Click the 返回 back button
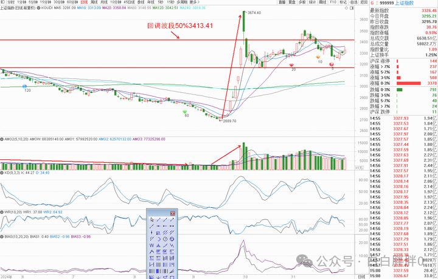This screenshot has width=438, height=279. 364,2
